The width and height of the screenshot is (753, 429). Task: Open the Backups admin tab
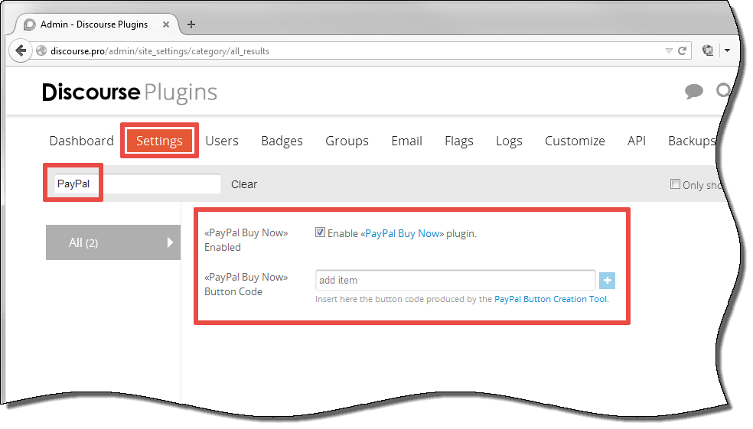click(692, 141)
